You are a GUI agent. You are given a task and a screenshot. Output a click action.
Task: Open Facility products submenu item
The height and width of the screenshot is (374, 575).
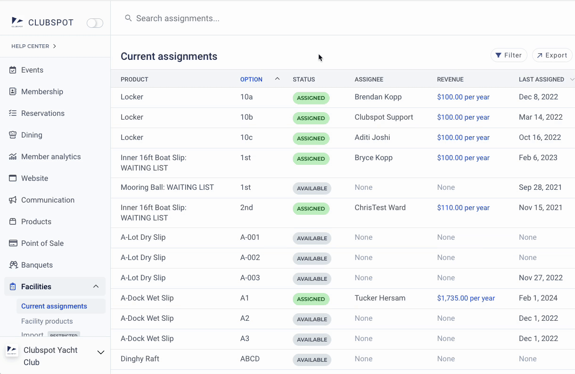47,321
